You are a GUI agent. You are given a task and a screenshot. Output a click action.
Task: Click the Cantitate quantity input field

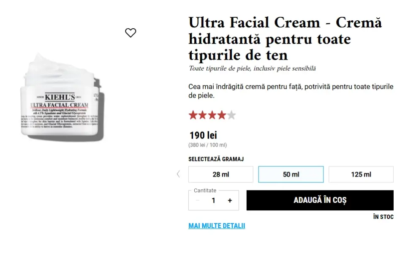coord(213,201)
